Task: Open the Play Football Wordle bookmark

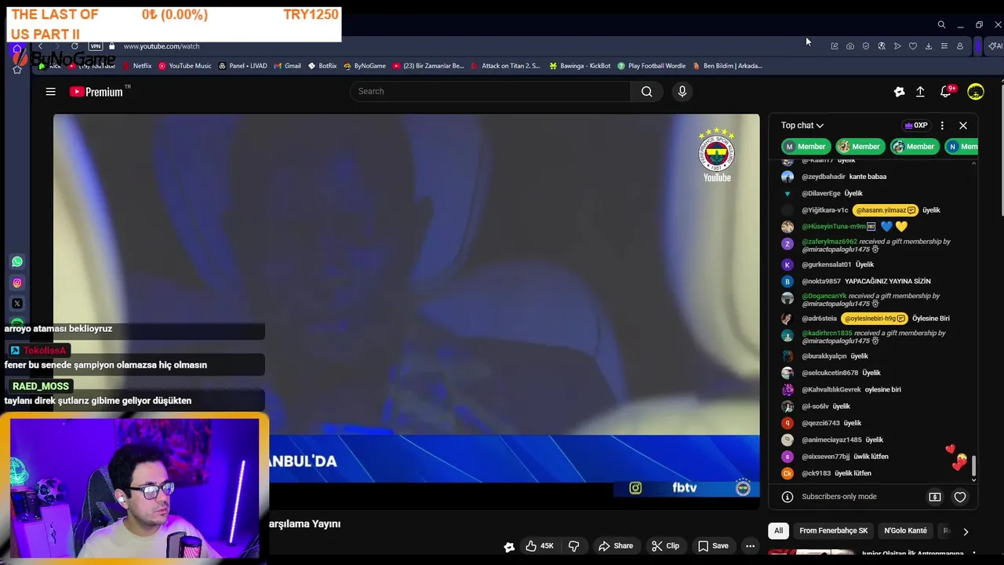Action: [x=651, y=66]
